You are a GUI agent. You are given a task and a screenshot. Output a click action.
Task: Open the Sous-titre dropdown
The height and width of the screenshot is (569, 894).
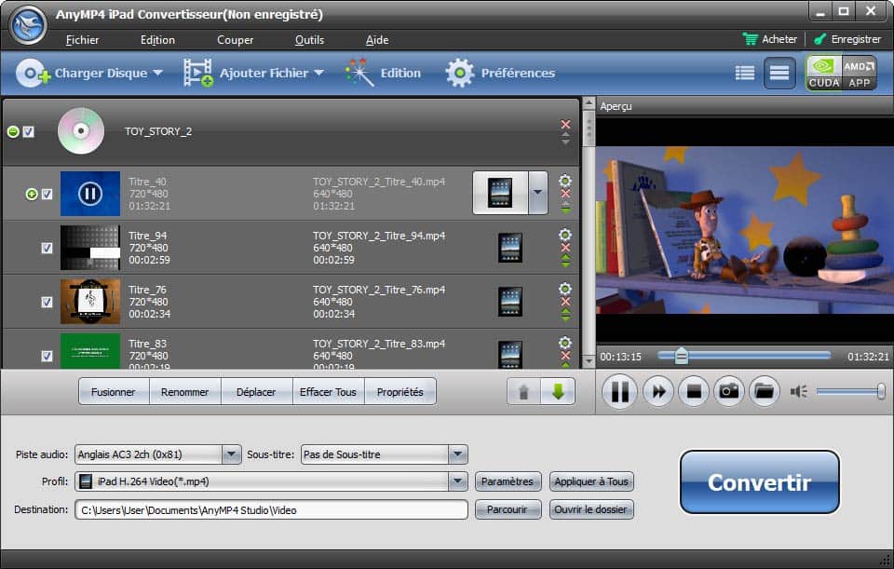click(x=457, y=454)
